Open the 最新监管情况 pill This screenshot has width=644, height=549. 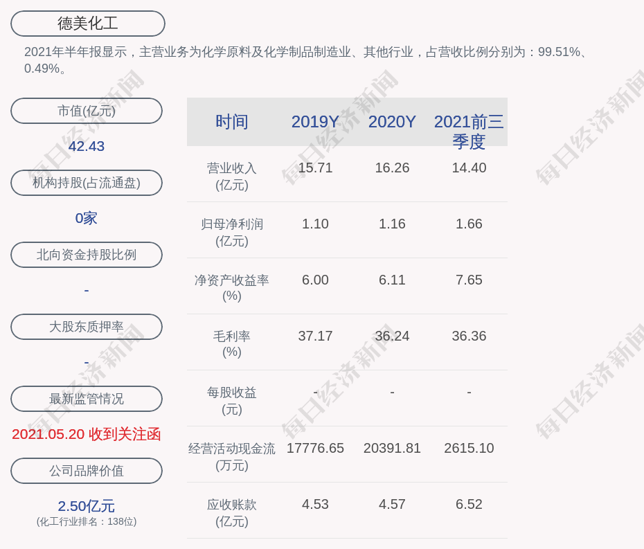tap(87, 399)
